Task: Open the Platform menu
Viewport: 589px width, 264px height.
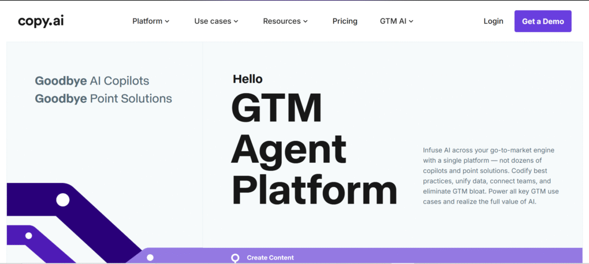Action: click(151, 21)
